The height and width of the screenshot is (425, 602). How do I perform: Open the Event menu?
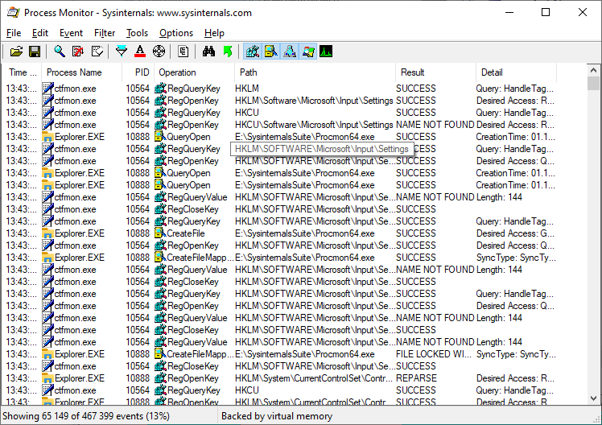click(x=71, y=33)
